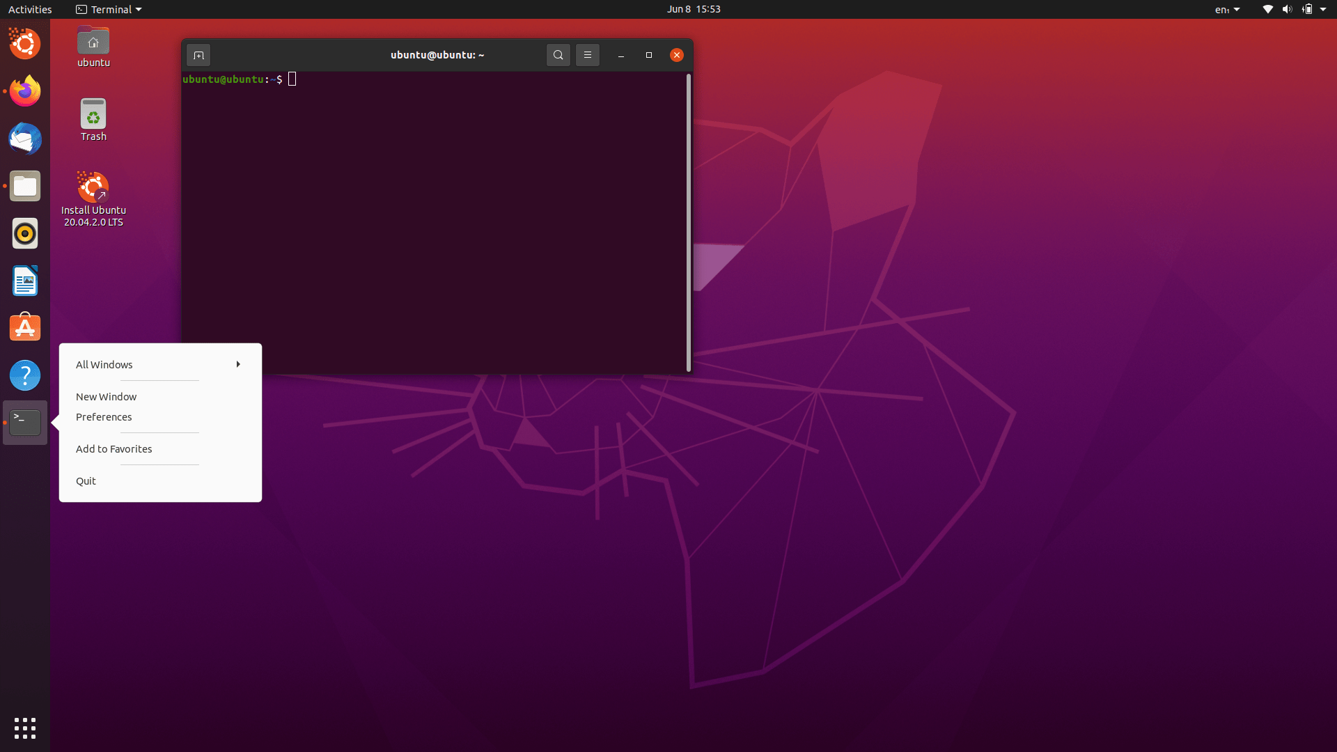Click the battery status icon
The height and width of the screenshot is (752, 1337).
tap(1307, 10)
